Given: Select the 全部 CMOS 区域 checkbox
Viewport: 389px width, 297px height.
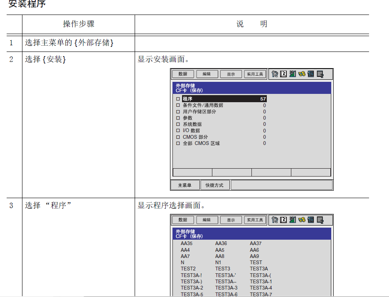Looking at the screenshot, I should (x=178, y=143).
